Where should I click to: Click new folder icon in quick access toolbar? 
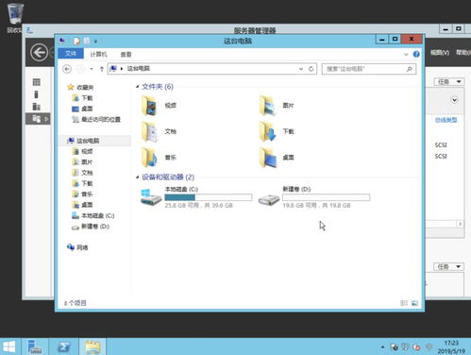coord(87,41)
